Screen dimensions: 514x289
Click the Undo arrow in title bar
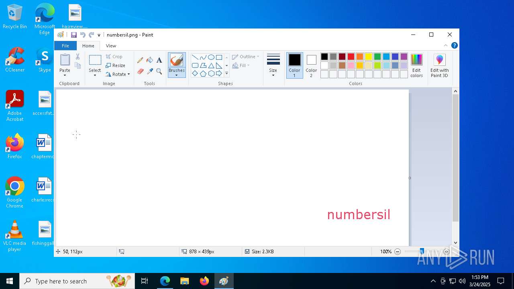tap(83, 35)
